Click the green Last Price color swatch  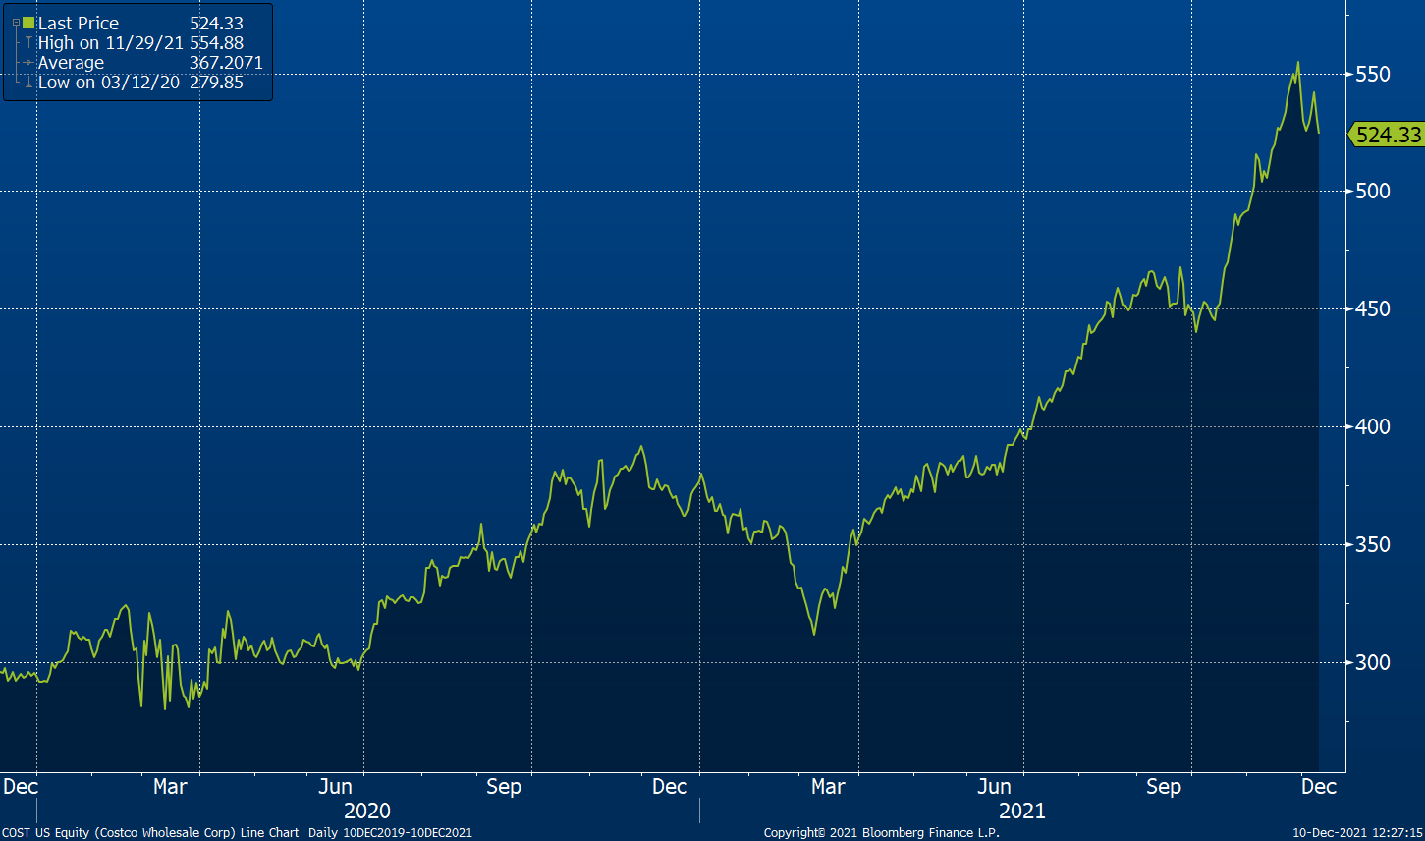coord(28,23)
